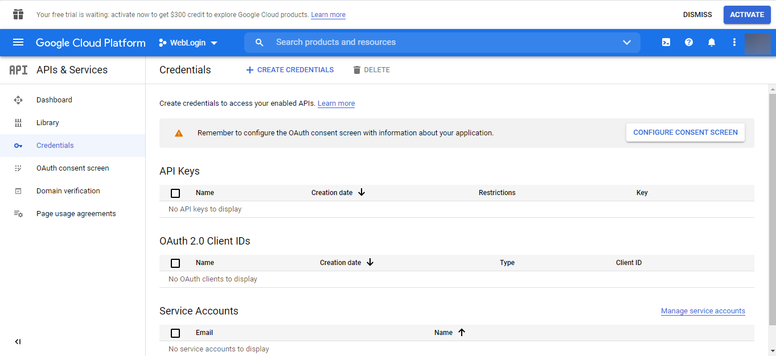
Task: Click the scrollbar up arrow
Action: 772,89
